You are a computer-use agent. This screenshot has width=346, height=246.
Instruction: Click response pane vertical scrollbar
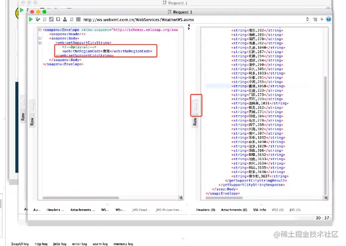coord(325,135)
